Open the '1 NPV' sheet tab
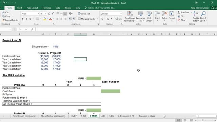This screenshot has height=122, width=217. tap(74, 116)
